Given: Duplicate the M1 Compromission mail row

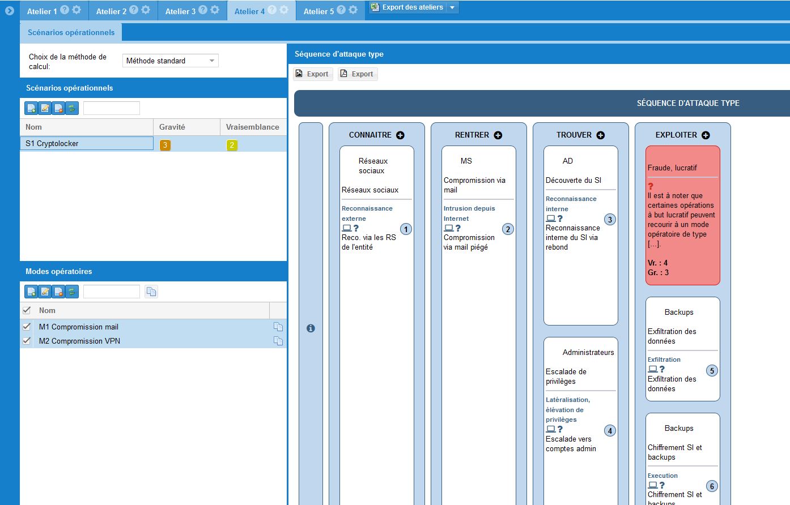Looking at the screenshot, I should click(278, 327).
